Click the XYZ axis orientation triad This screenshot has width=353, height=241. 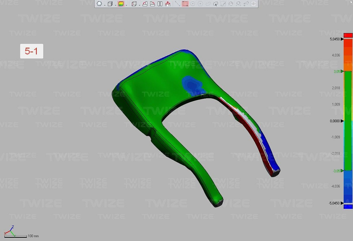pyautogui.click(x=9, y=231)
